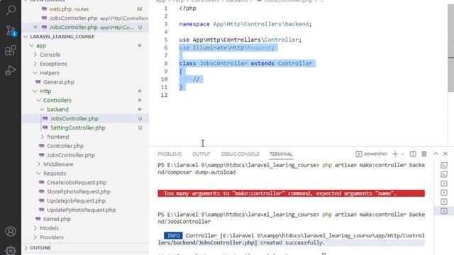Select the fourth terminal in the list
The width and height of the screenshot is (454, 255).
click(x=443, y=193)
